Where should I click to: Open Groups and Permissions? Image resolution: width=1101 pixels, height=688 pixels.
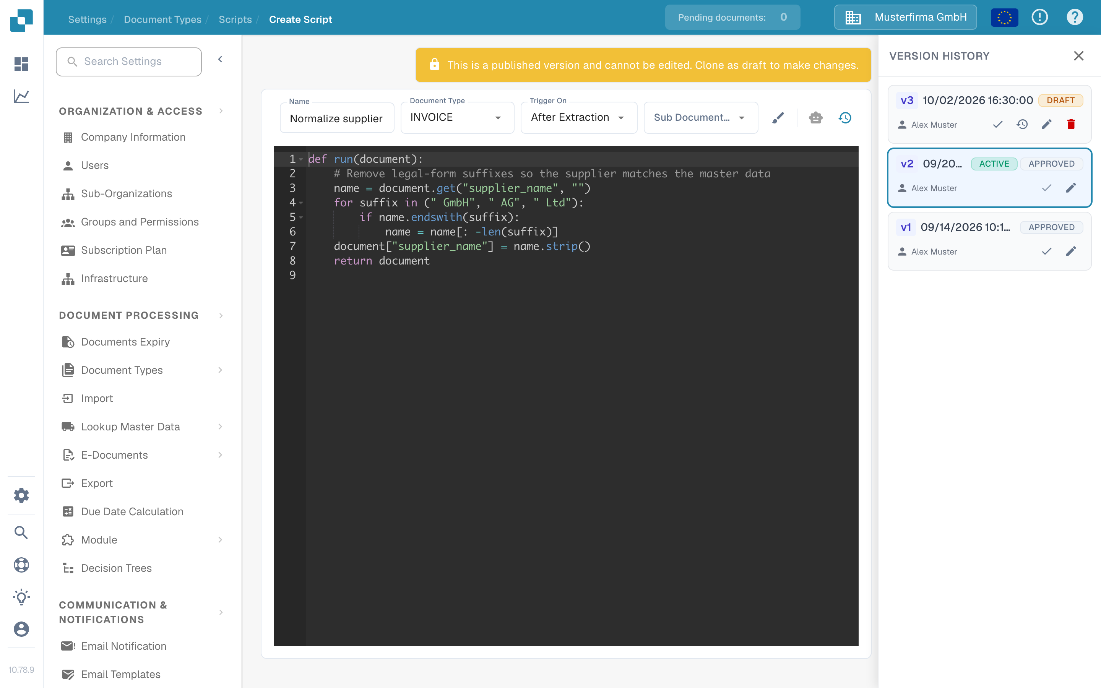[x=140, y=222]
